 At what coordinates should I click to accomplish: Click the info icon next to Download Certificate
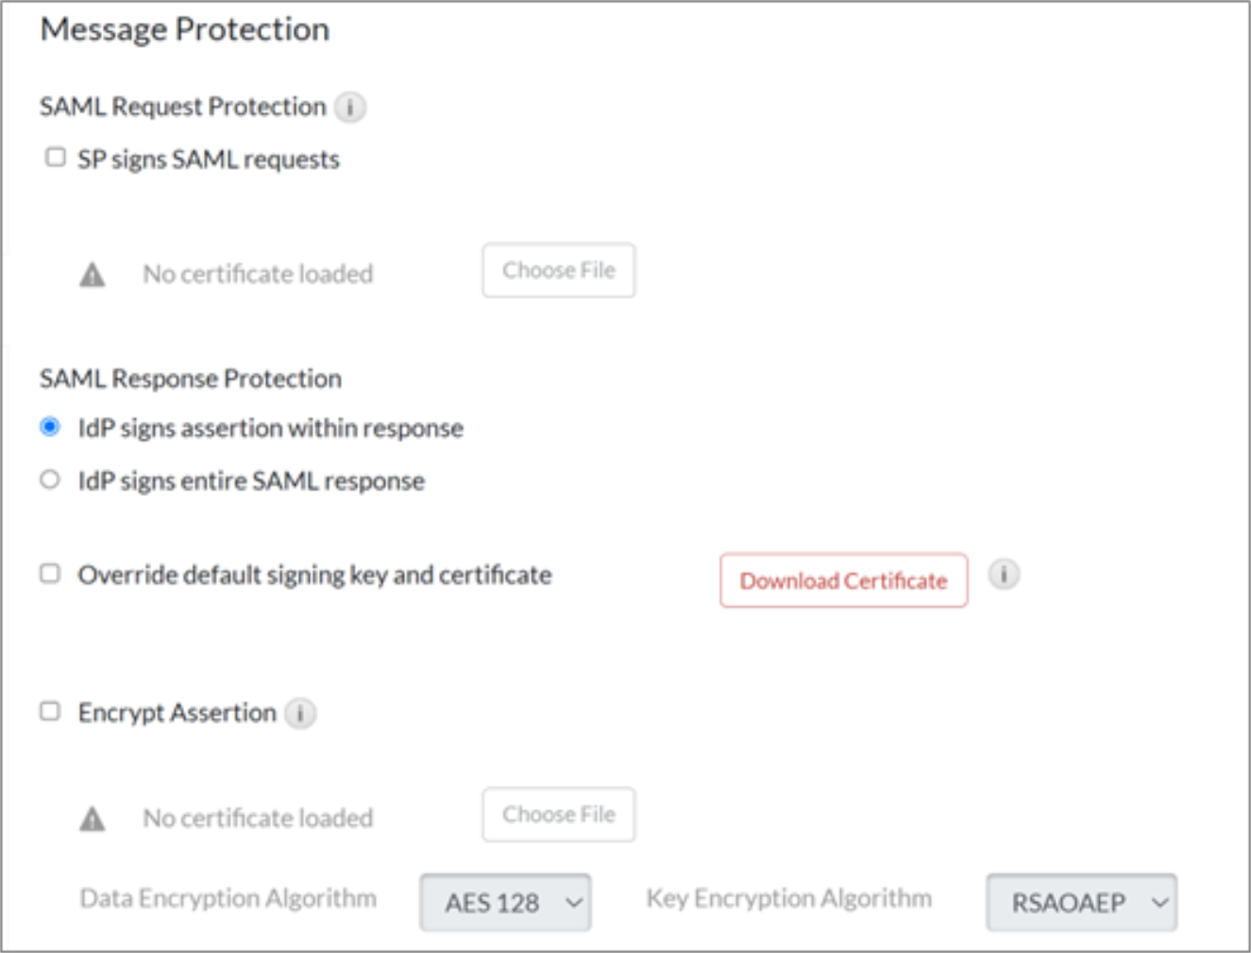click(1004, 576)
